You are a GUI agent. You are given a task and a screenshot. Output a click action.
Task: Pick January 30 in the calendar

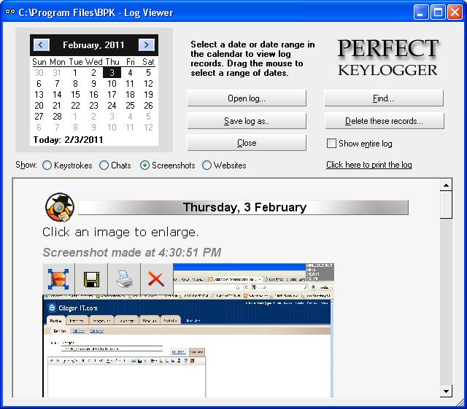tap(39, 73)
